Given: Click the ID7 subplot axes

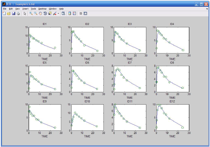Looking at the screenshot, I should pos(130,79).
